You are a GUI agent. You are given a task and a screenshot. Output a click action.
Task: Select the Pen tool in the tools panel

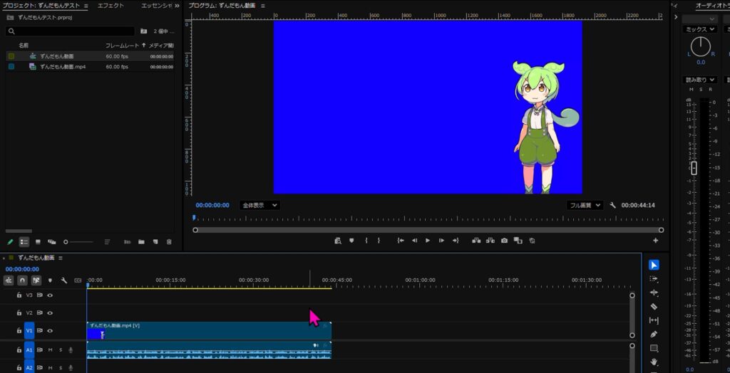pyautogui.click(x=654, y=334)
